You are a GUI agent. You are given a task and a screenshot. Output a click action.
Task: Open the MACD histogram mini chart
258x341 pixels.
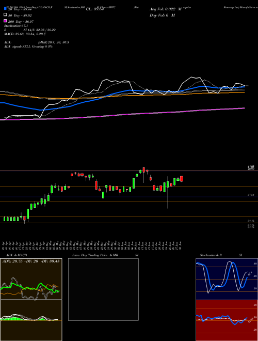31,320
